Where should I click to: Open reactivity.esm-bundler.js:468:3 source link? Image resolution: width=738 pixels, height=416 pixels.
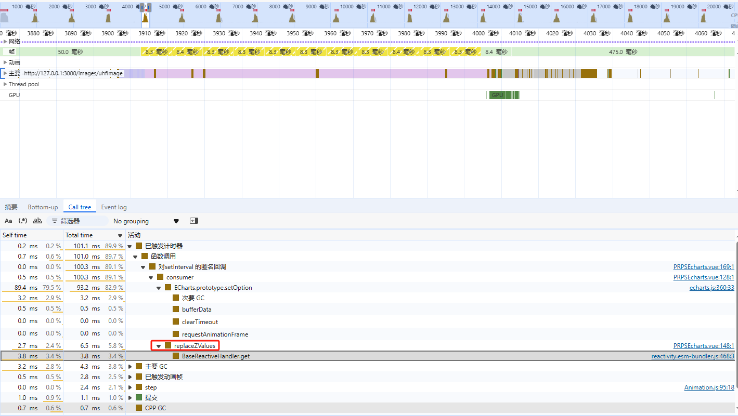[693, 356]
